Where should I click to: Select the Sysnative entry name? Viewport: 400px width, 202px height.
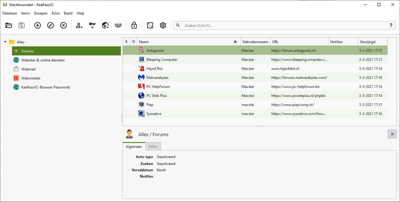(x=154, y=114)
